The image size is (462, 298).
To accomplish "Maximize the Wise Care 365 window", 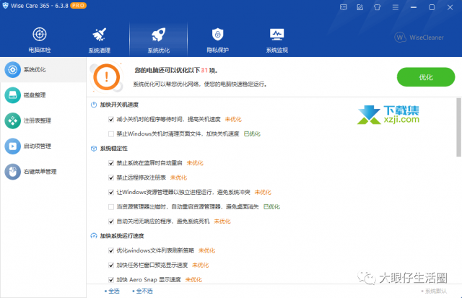I will [432, 7].
